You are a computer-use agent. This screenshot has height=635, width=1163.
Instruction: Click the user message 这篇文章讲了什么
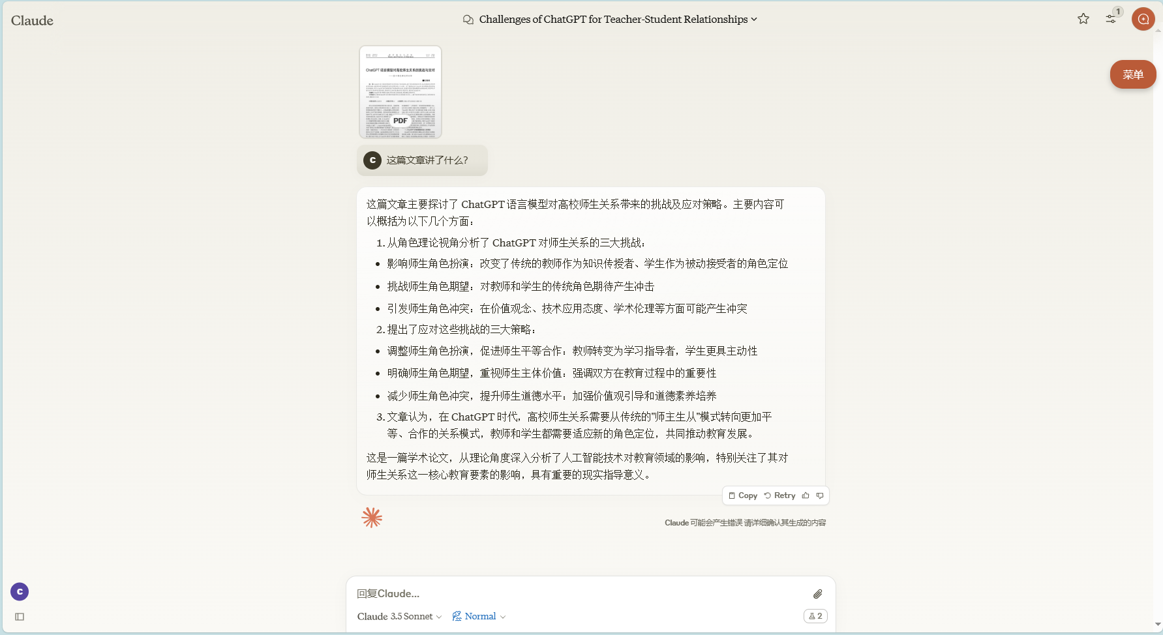coord(427,160)
